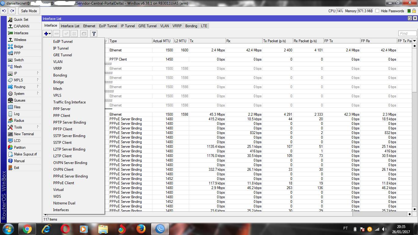Open the column selector arrow in table header
This screenshot has width=418, height=235.
(x=415, y=41)
